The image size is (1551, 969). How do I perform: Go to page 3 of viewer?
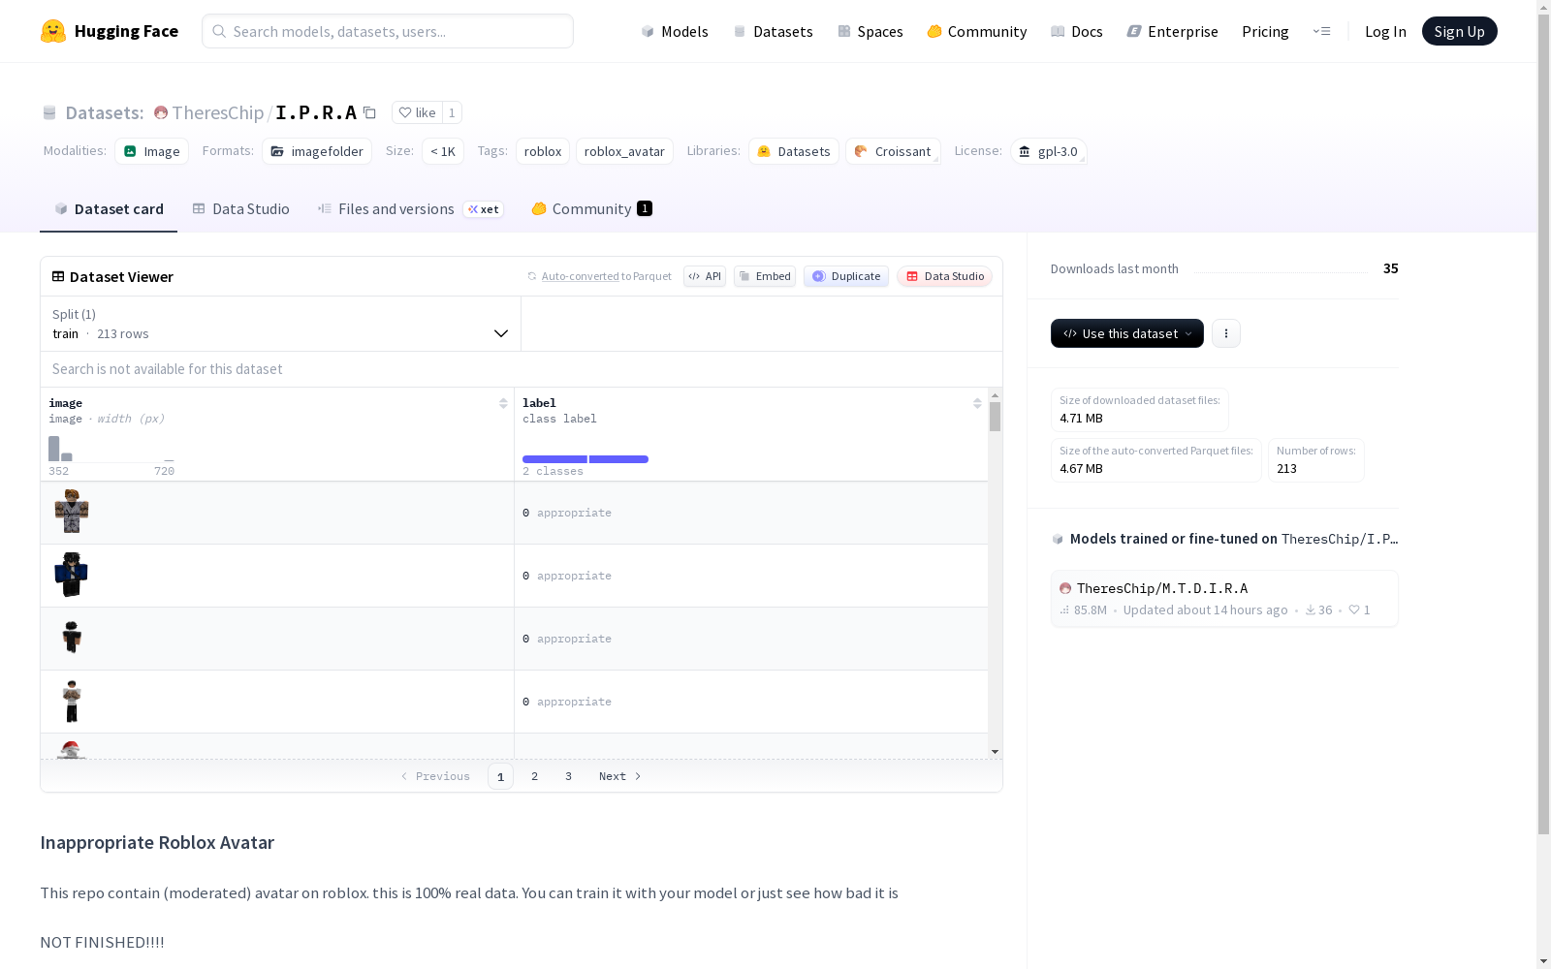tap(568, 776)
